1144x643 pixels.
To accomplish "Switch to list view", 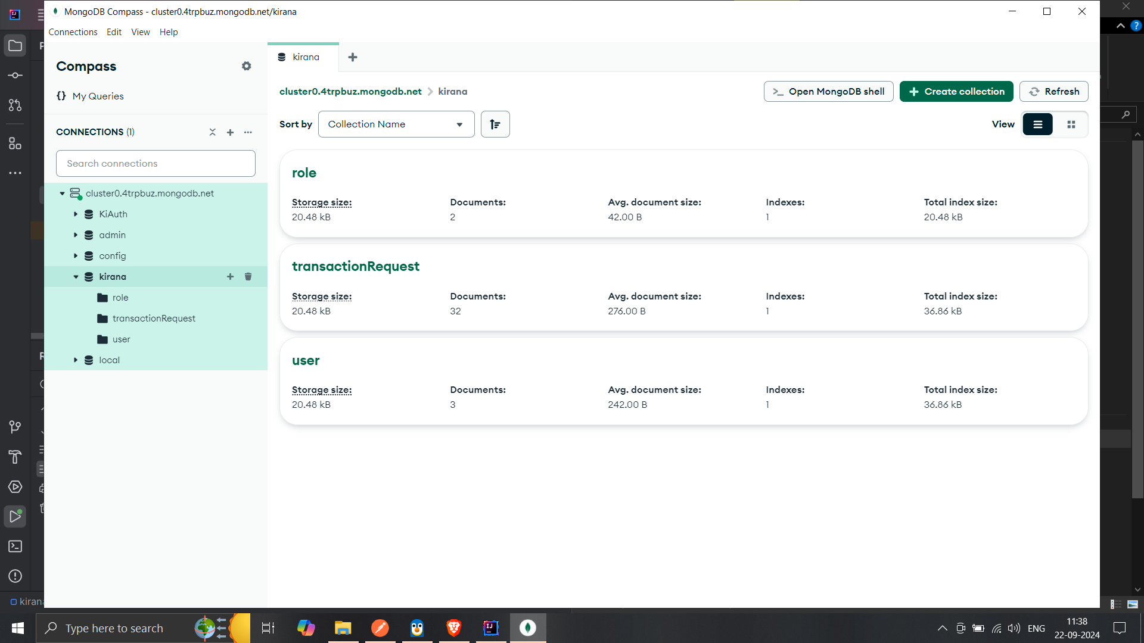I will coord(1037,124).
